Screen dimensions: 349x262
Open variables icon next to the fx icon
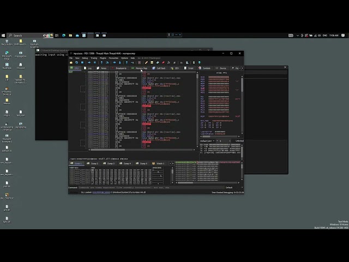point(174,63)
